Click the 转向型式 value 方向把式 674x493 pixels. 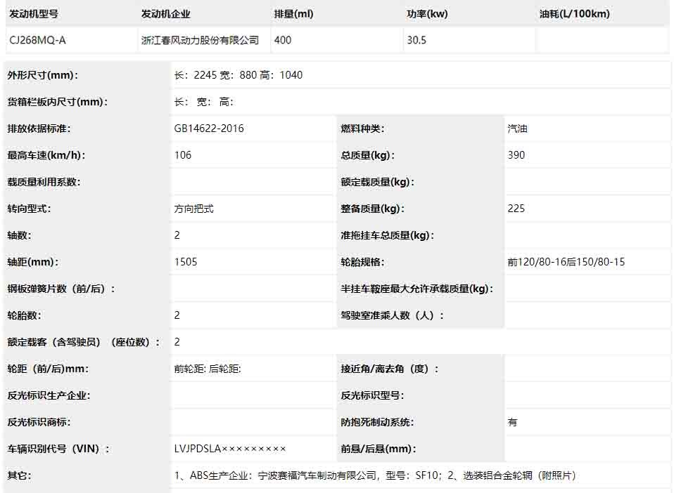point(193,209)
